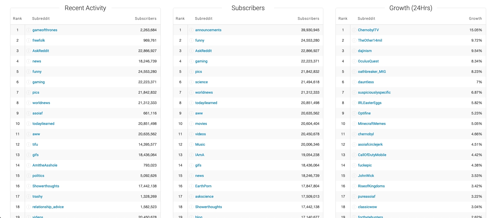The image size is (495, 218).
Task: Open the EarthPorn subreddit link
Action: (x=203, y=186)
